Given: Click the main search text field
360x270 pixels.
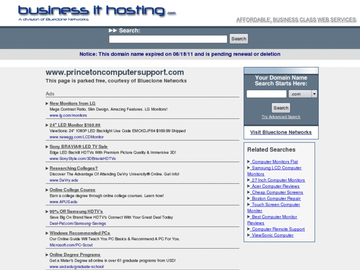Looking at the screenshot, I should [168, 39].
